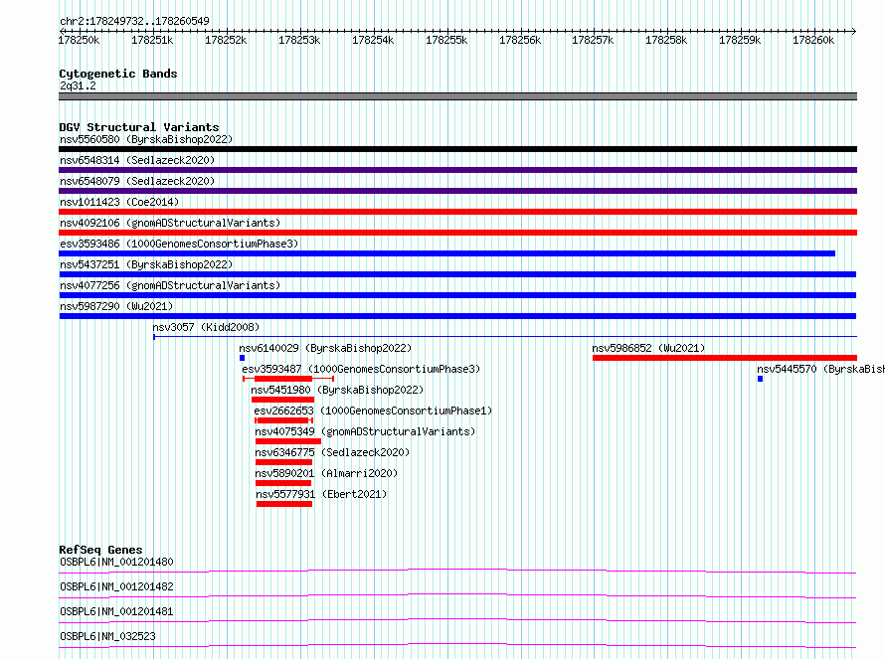Click the 178250k ruler position

79,40
